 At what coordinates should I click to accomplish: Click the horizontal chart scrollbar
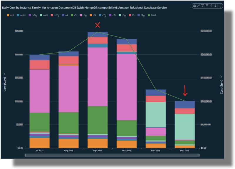pyautogui.click(x=112, y=155)
